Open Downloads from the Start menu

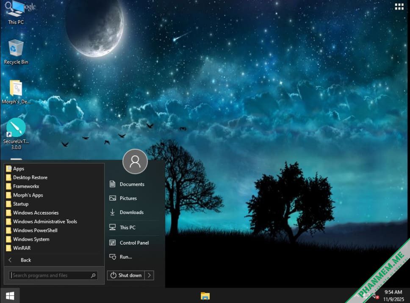pos(133,212)
